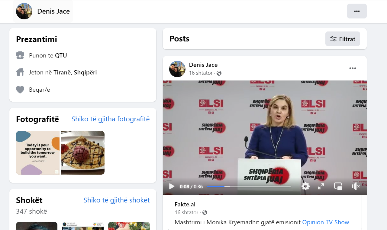
Task: Open the QTU workplace link
Action: 61,56
